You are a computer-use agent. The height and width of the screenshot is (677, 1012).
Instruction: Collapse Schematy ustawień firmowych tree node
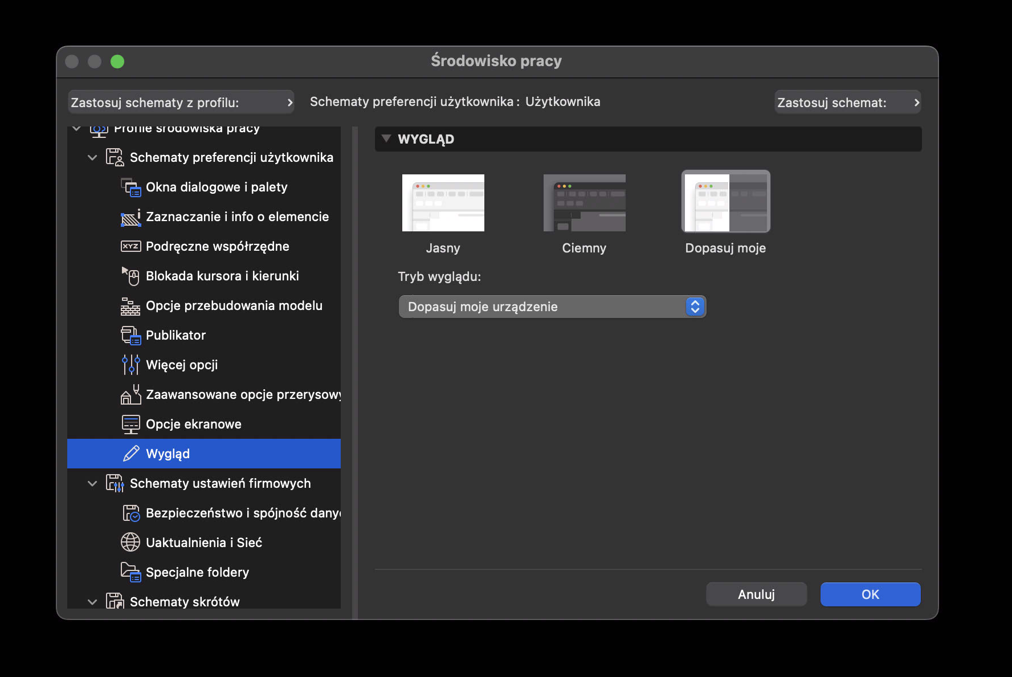tap(92, 483)
